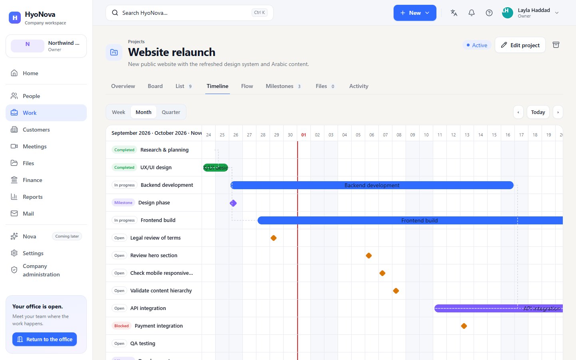Click the Search HyoNova field

pyautogui.click(x=190, y=13)
